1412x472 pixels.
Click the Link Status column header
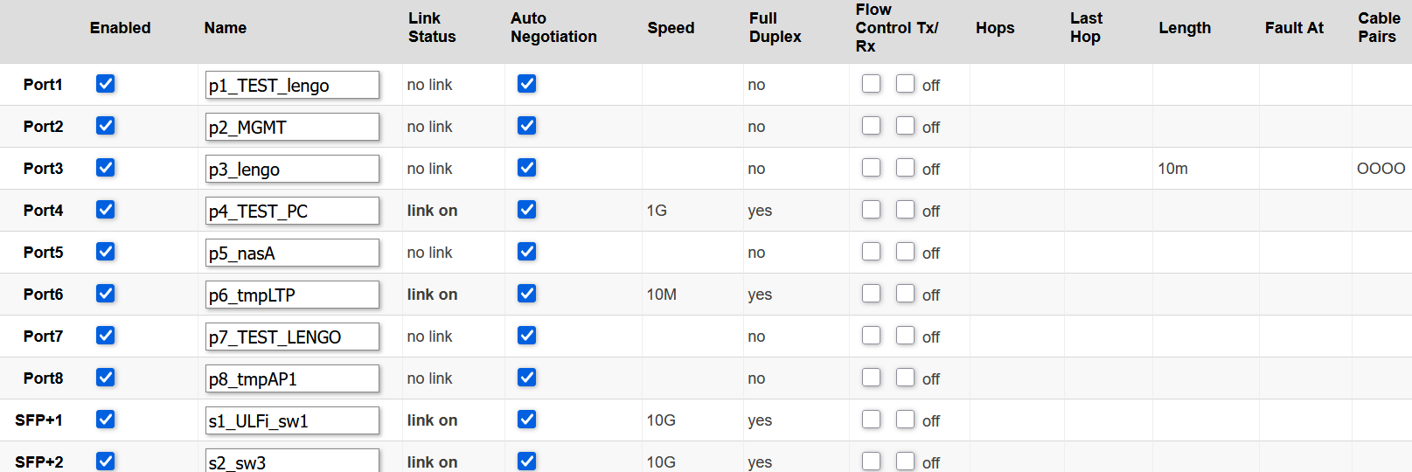432,28
